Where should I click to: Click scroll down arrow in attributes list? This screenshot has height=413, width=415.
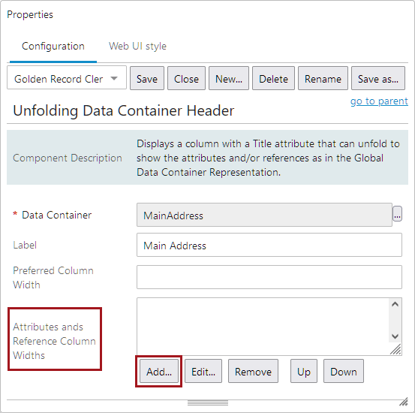click(395, 336)
